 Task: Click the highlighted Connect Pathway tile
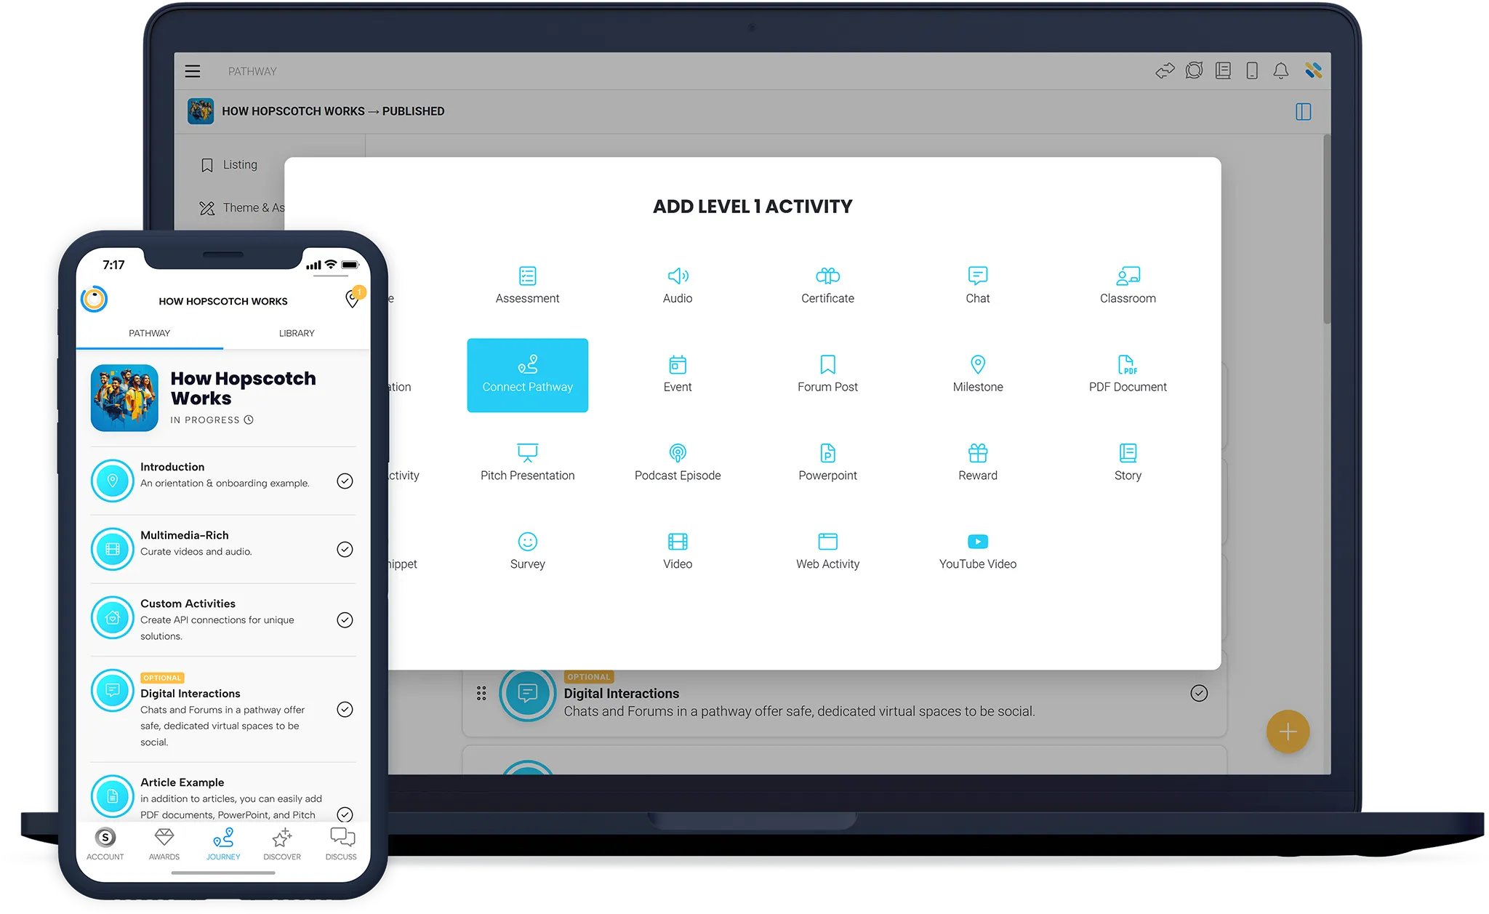tap(527, 375)
